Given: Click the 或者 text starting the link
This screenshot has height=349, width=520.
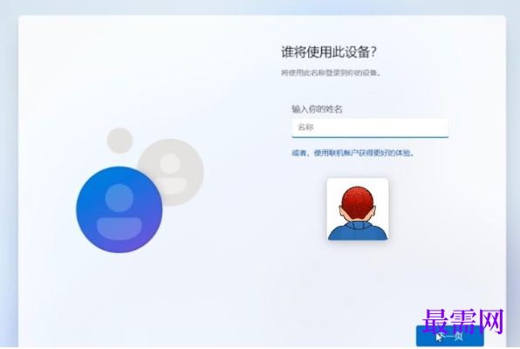Looking at the screenshot, I should 298,153.
